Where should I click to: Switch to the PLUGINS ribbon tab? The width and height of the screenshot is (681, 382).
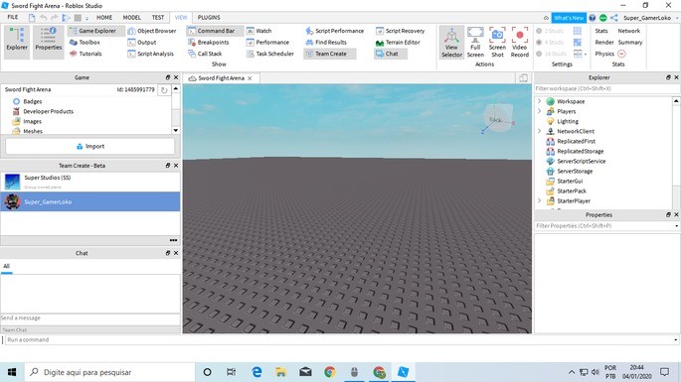[x=209, y=17]
